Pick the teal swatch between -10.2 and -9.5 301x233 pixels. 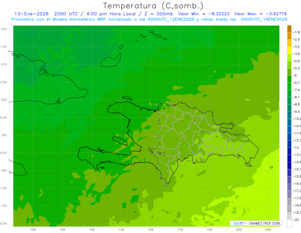click(x=289, y=115)
